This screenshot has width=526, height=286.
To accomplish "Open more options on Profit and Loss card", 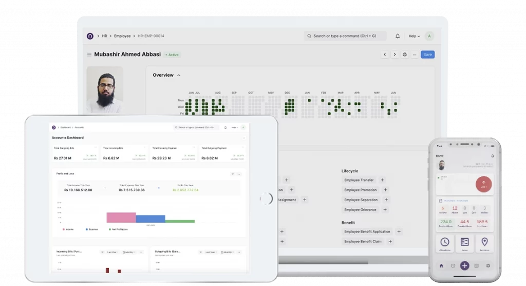I will [x=239, y=174].
